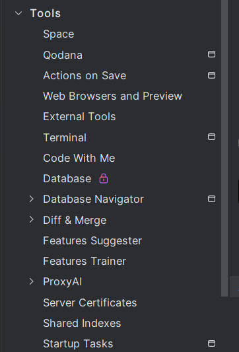Click project-level icon next to Qodana
Screen dimensions: 239x352
[211, 54]
